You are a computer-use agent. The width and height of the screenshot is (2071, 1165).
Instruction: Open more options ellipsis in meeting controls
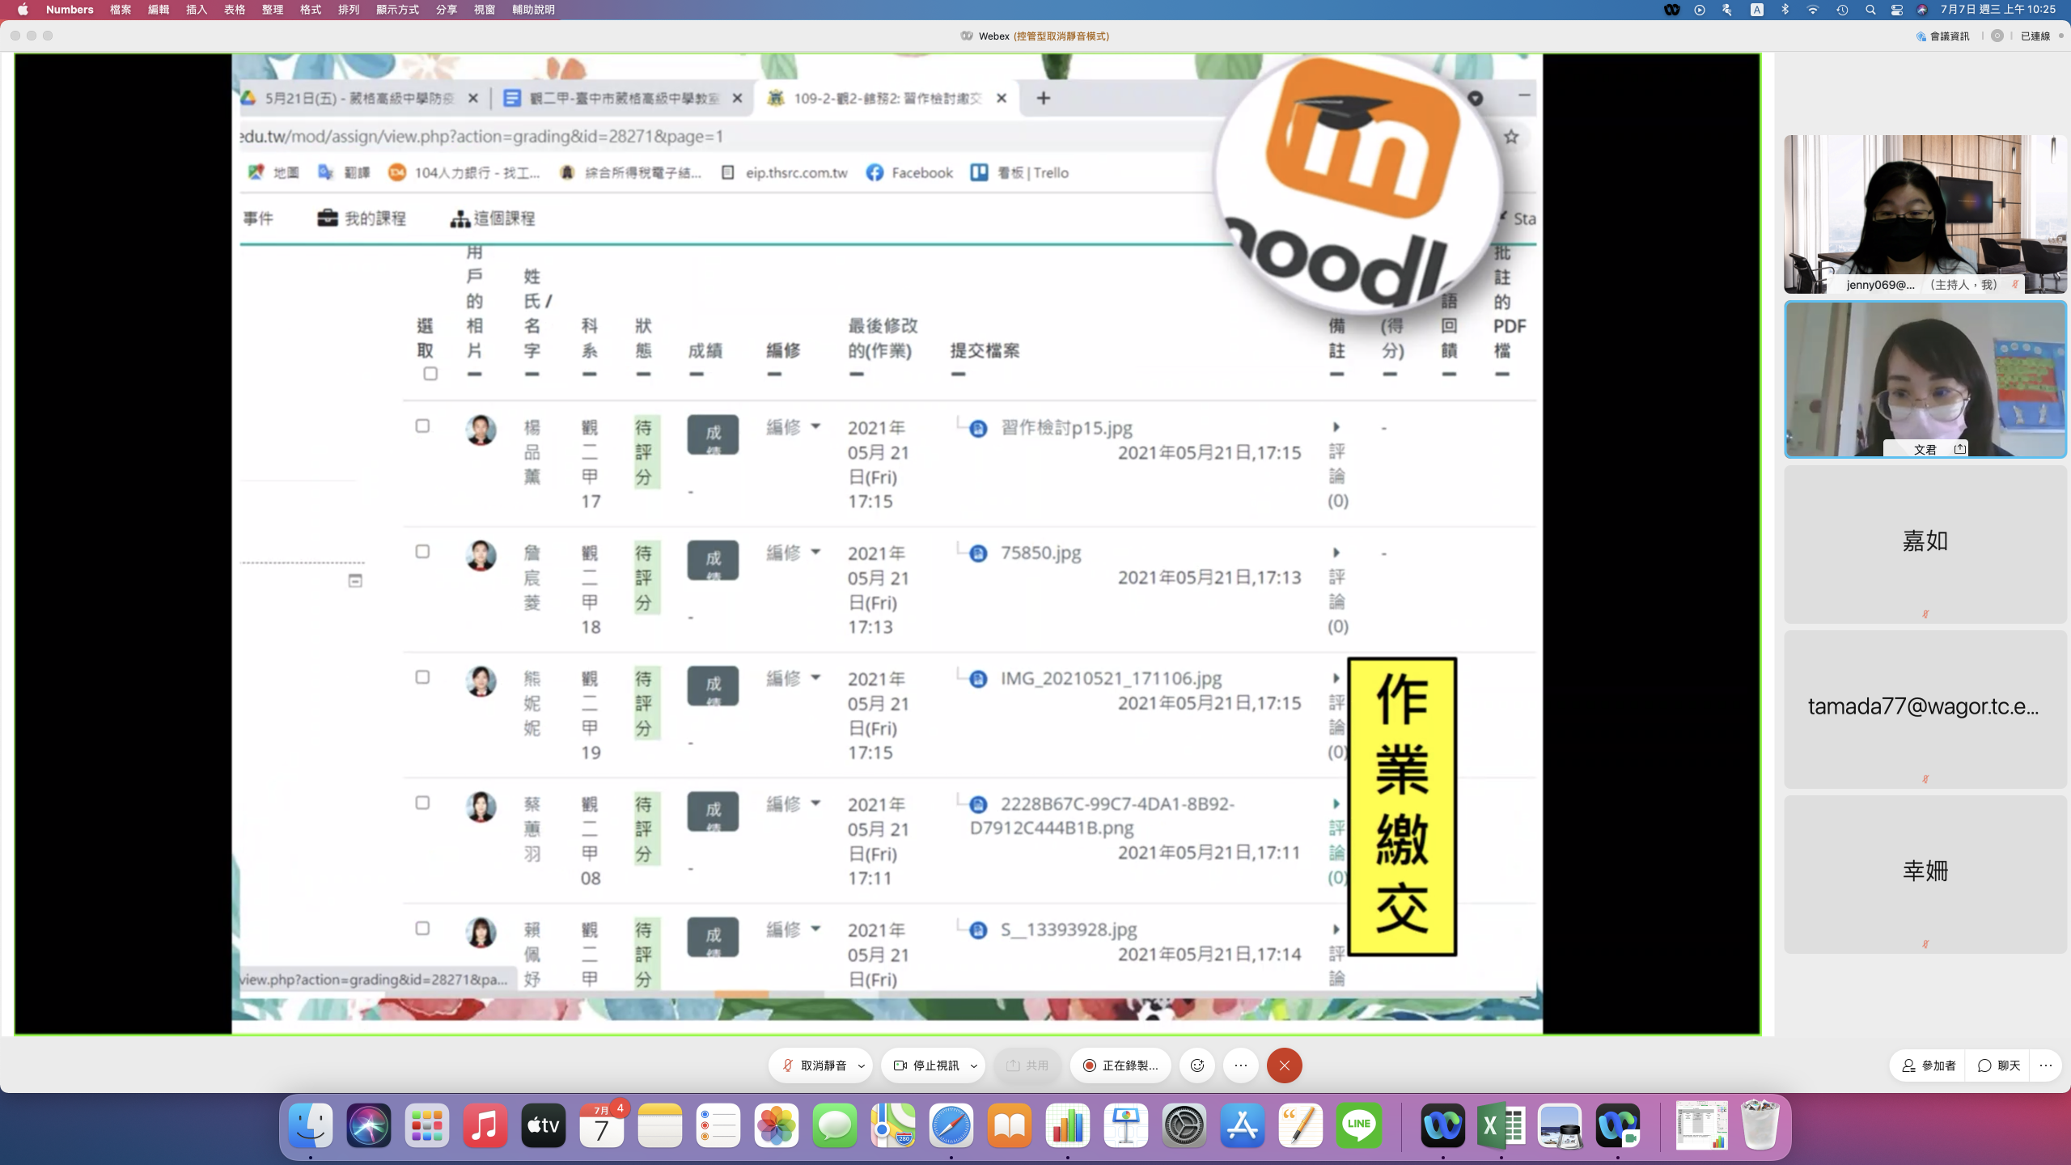(1241, 1065)
